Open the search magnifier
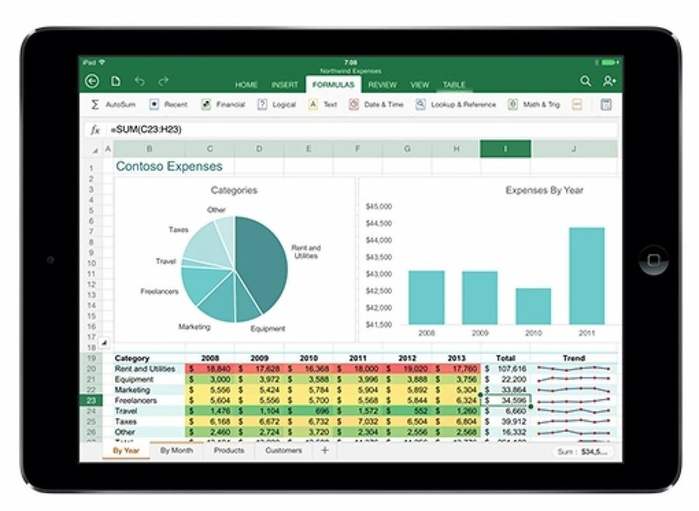Image resolution: width=699 pixels, height=511 pixels. pos(586,81)
